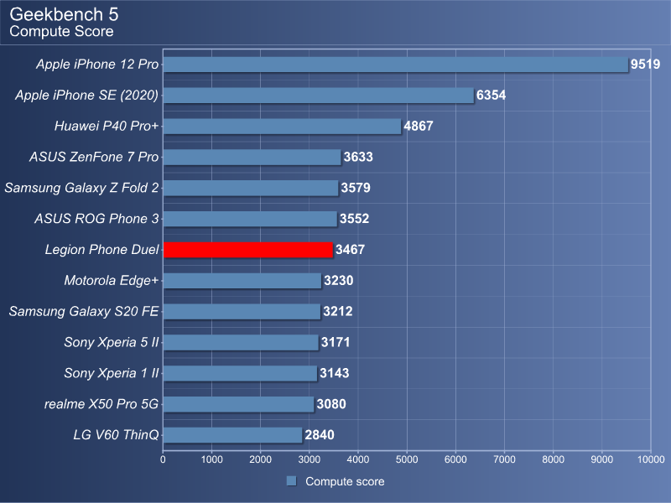The height and width of the screenshot is (503, 671).
Task: Click the x-axis tick label 3000
Action: (x=309, y=459)
